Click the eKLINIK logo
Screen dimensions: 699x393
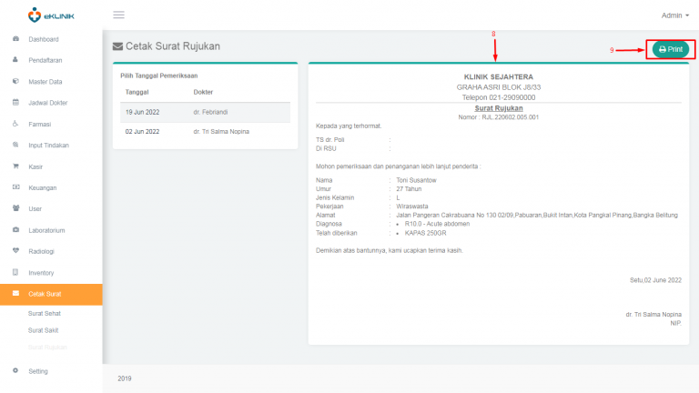[x=51, y=15]
